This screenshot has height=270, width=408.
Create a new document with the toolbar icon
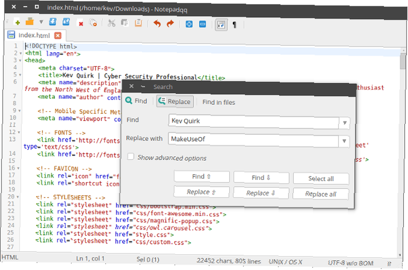pyautogui.click(x=17, y=22)
